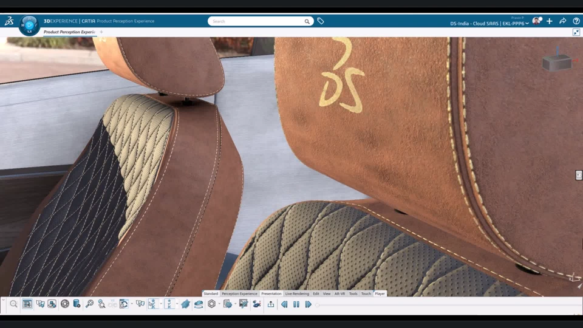Image resolution: width=583 pixels, height=328 pixels.
Task: Expand dropdown beside star cursor icon
Action: point(161,304)
